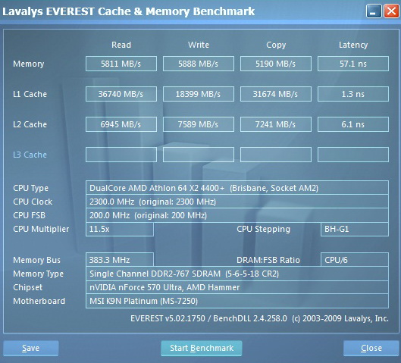The width and height of the screenshot is (401, 363).
Task: Select the Memory Write 5888 MB/s field
Action: coord(199,64)
